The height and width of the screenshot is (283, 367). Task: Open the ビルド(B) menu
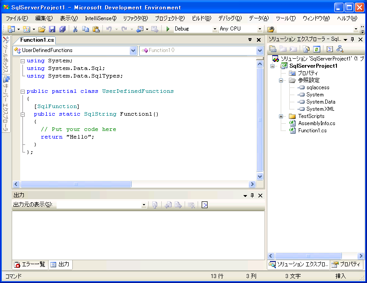pyautogui.click(x=202, y=18)
